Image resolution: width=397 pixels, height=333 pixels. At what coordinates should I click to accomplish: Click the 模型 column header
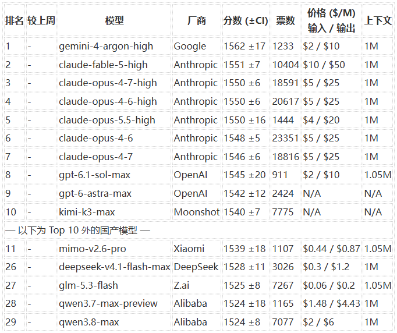pos(115,20)
